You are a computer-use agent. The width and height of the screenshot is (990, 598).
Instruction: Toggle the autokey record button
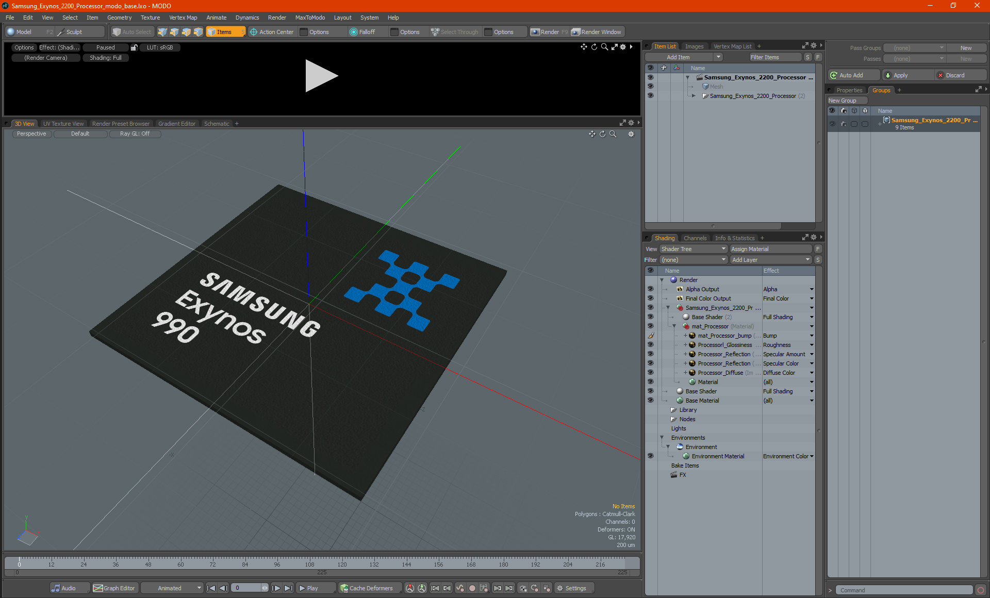472,588
